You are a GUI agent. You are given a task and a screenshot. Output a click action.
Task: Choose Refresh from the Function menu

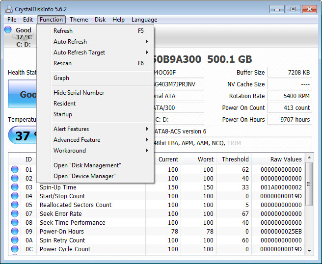click(95, 31)
